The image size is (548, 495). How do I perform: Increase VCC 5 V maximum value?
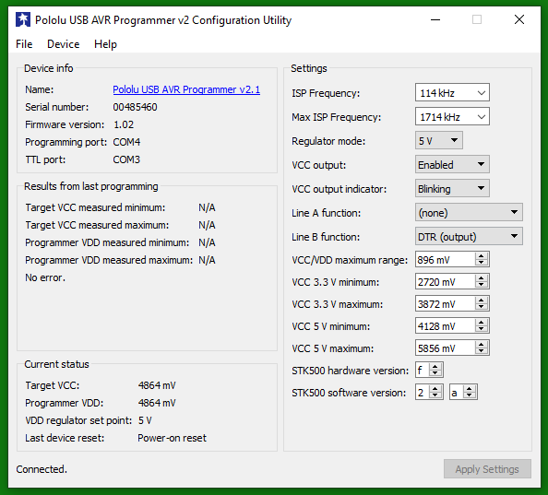pyautogui.click(x=482, y=345)
